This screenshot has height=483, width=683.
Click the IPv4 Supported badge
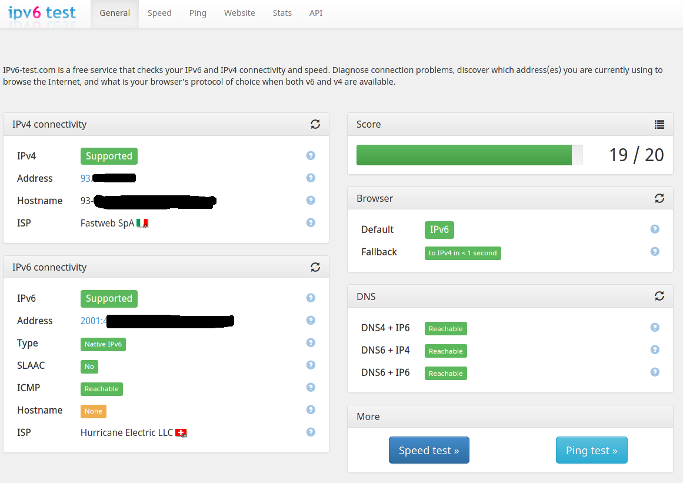109,156
